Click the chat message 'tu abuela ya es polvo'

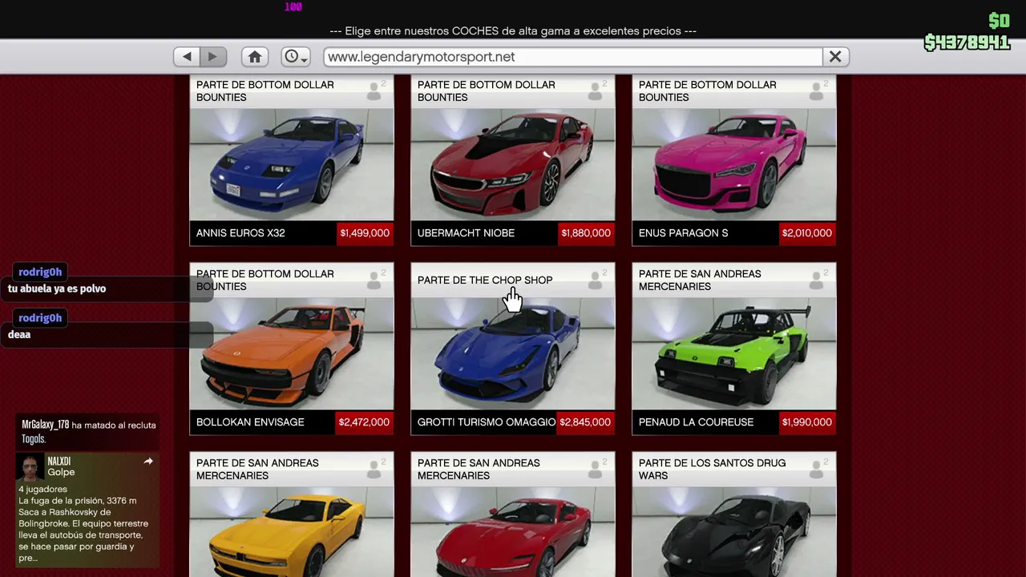(57, 288)
